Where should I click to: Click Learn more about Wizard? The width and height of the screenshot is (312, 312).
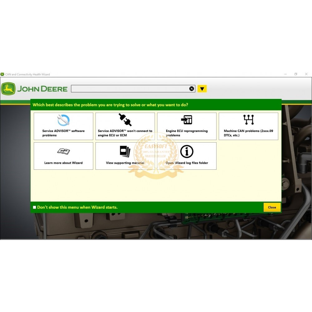[63, 156]
